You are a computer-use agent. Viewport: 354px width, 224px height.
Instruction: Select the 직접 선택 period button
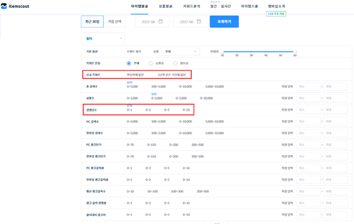pos(115,21)
